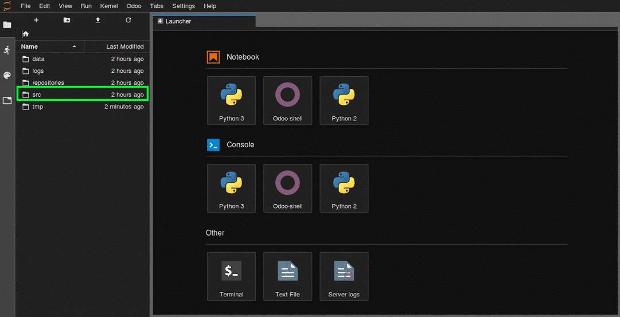
Task: Toggle the Name column sort arrow
Action: [75, 46]
